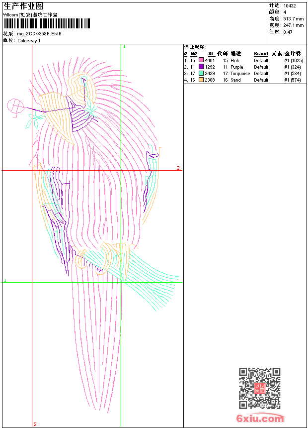Pick the Sand color swatch

point(201,80)
